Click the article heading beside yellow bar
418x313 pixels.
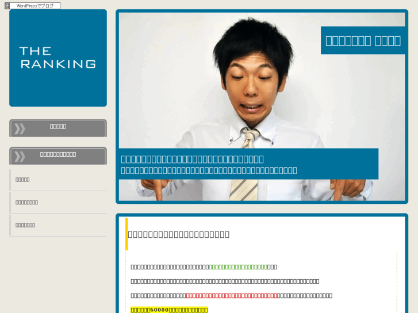pos(179,234)
